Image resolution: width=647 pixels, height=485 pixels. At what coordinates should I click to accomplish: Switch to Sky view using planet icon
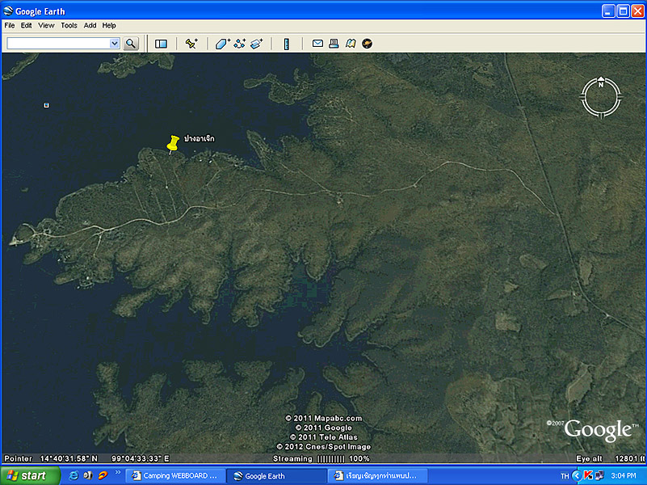pos(367,44)
